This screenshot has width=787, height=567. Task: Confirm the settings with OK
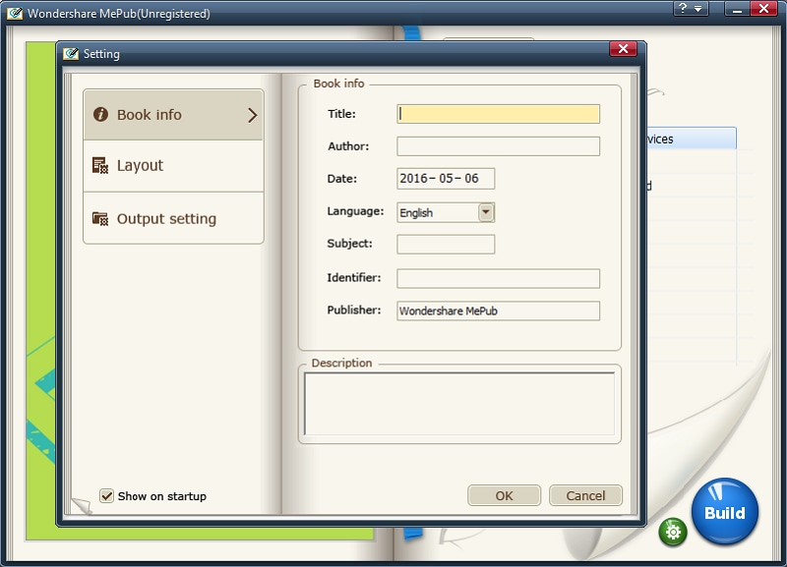point(504,495)
